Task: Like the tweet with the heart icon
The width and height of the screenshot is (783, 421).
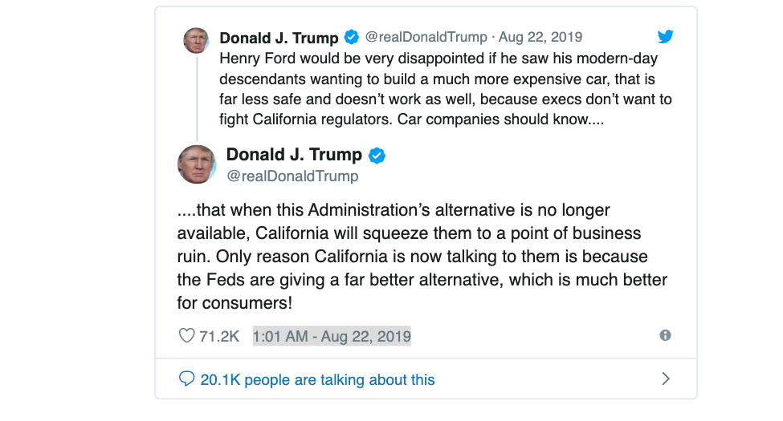Action: (x=186, y=336)
